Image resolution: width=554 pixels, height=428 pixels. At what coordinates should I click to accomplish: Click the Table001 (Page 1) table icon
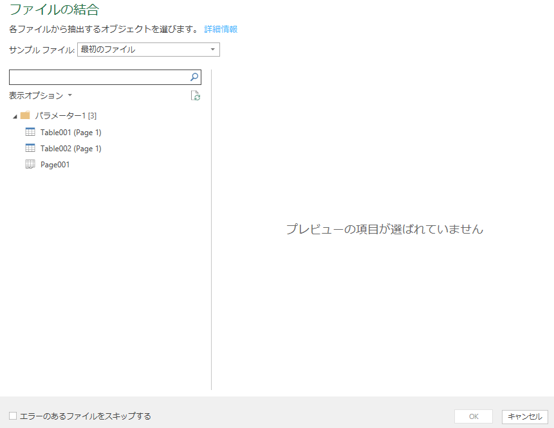[30, 133]
